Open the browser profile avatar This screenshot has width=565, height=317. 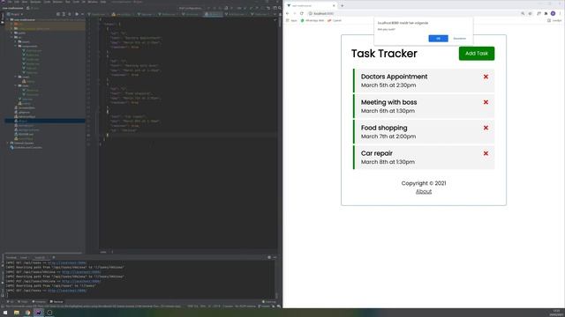[553, 13]
